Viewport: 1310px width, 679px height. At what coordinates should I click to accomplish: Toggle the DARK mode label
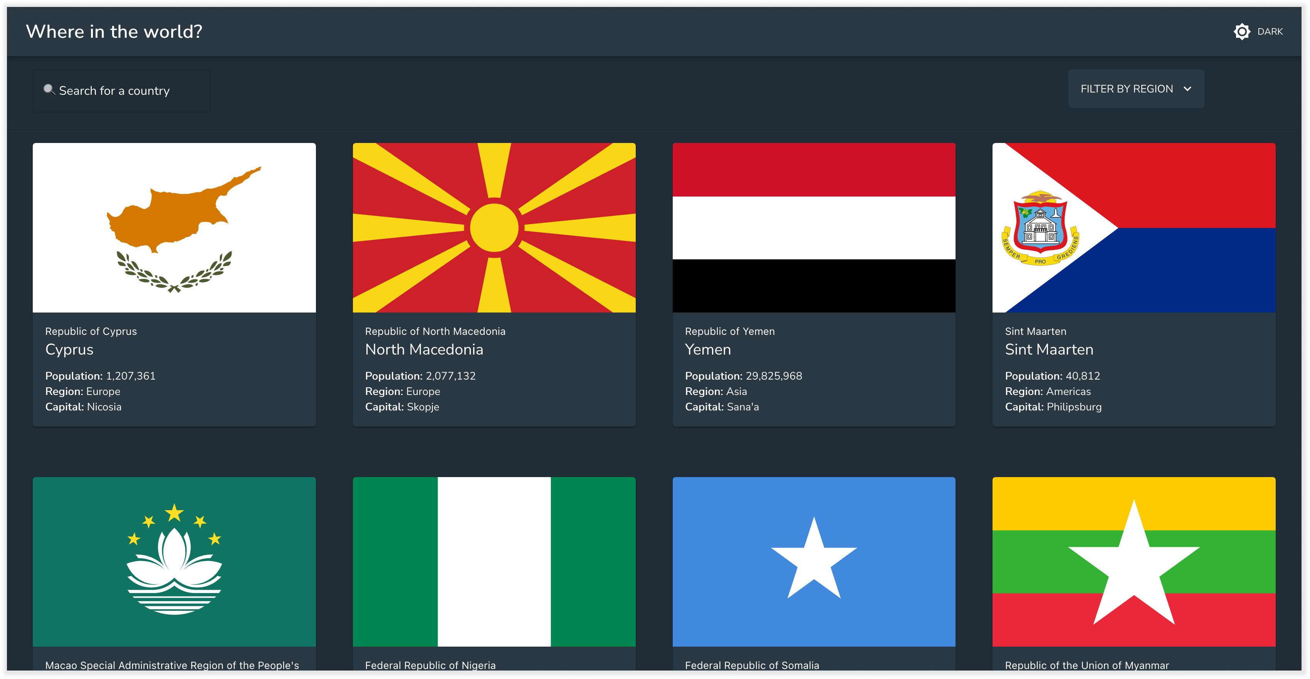click(1270, 32)
